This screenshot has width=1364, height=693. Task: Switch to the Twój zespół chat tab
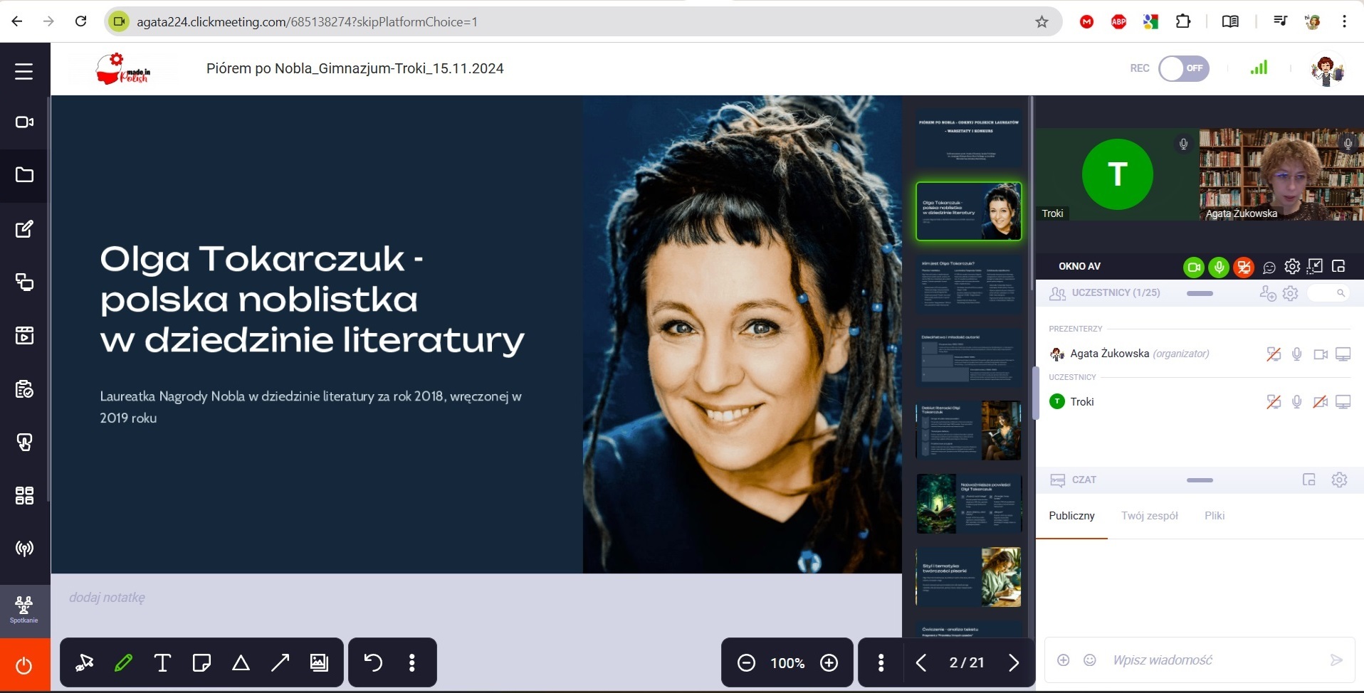pos(1149,516)
